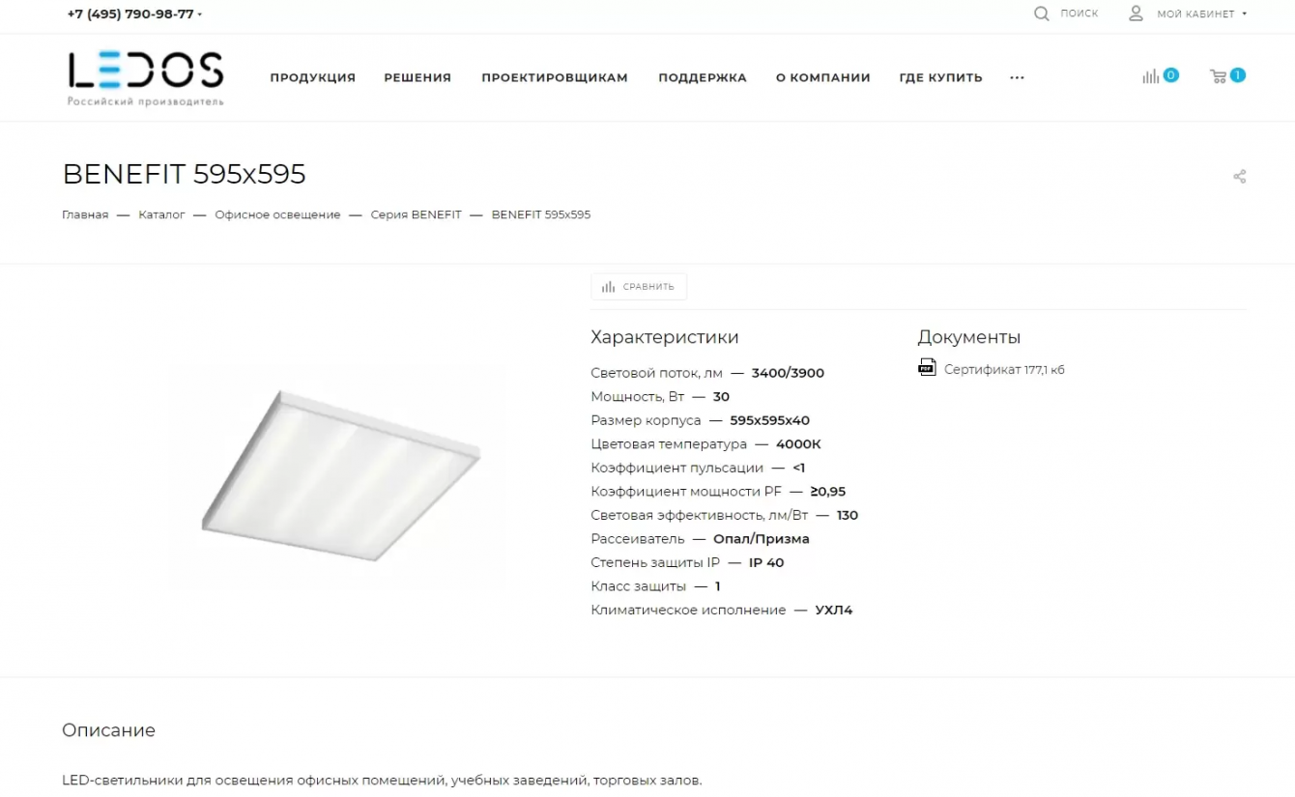The height and width of the screenshot is (797, 1295).
Task: Click the PDF certificate file icon
Action: coord(927,367)
